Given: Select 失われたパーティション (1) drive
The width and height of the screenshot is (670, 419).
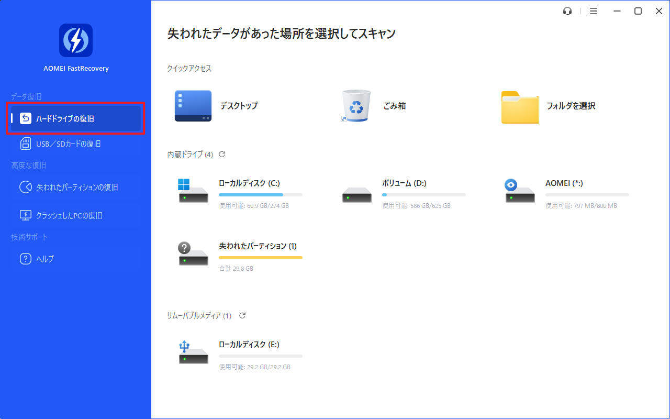Looking at the screenshot, I should (x=258, y=246).
